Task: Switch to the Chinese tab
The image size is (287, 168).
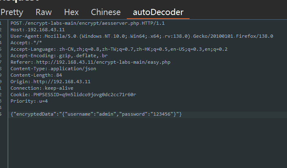Action: [x=106, y=13]
